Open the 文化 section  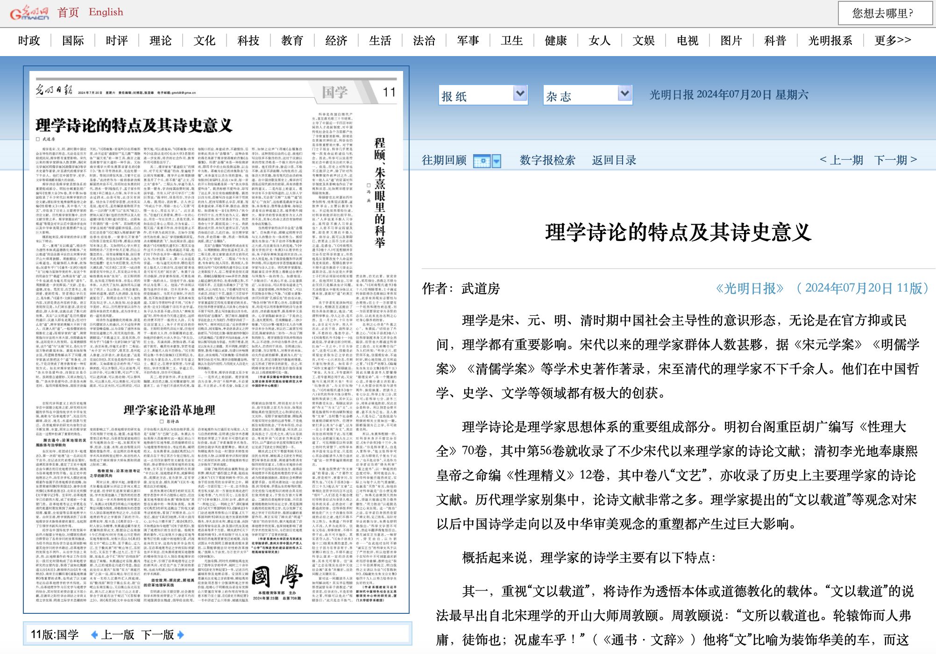(205, 41)
